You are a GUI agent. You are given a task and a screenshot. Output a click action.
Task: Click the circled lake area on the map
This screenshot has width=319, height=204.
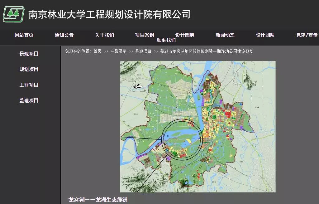(x=183, y=139)
